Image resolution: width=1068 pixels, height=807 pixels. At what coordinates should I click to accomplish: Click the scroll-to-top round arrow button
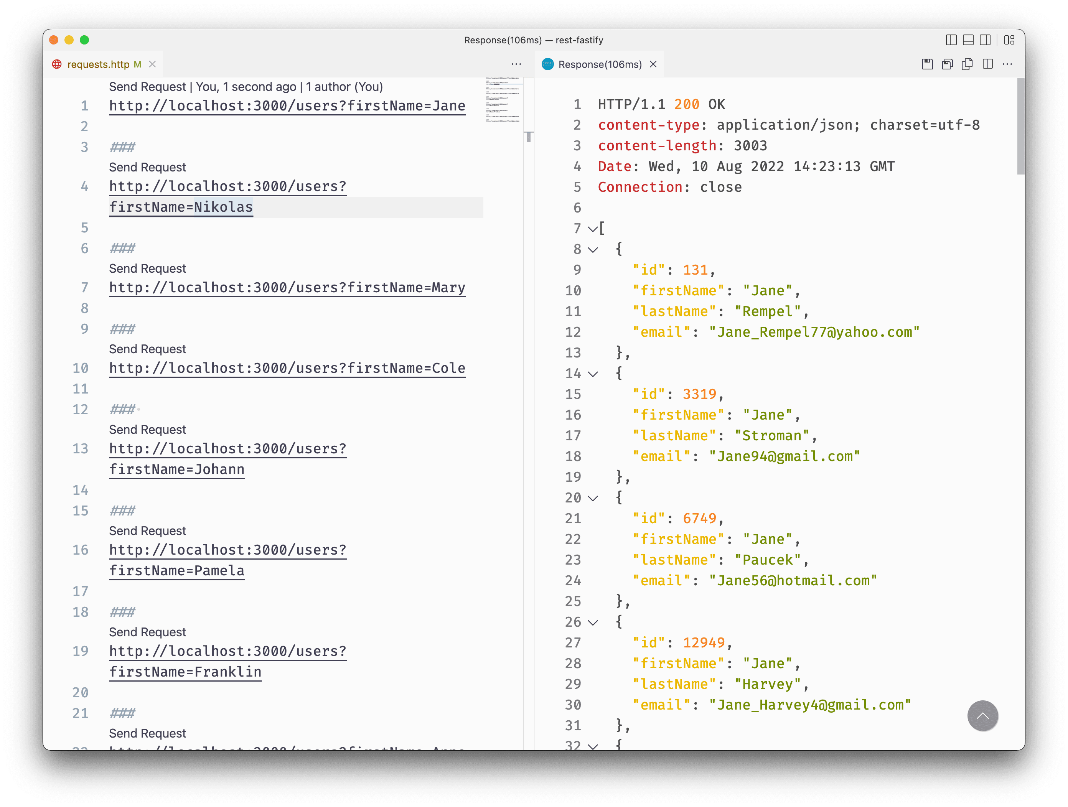coord(982,715)
